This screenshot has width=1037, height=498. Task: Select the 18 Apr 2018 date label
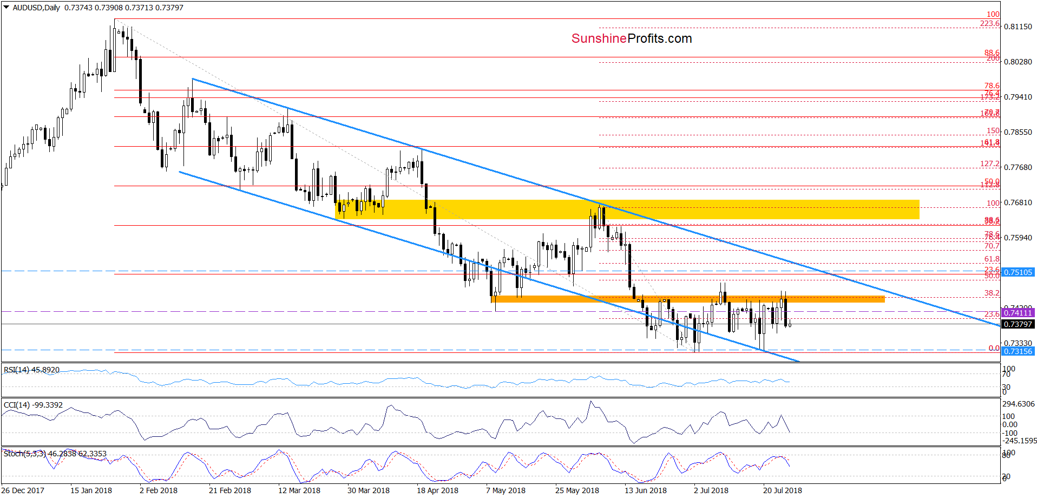[x=437, y=490]
